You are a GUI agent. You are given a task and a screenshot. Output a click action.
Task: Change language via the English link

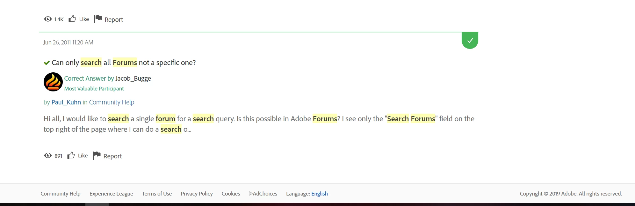click(x=319, y=194)
